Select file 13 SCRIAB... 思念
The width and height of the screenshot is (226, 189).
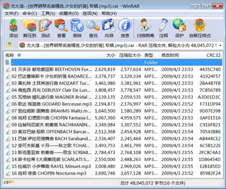[113, 152]
